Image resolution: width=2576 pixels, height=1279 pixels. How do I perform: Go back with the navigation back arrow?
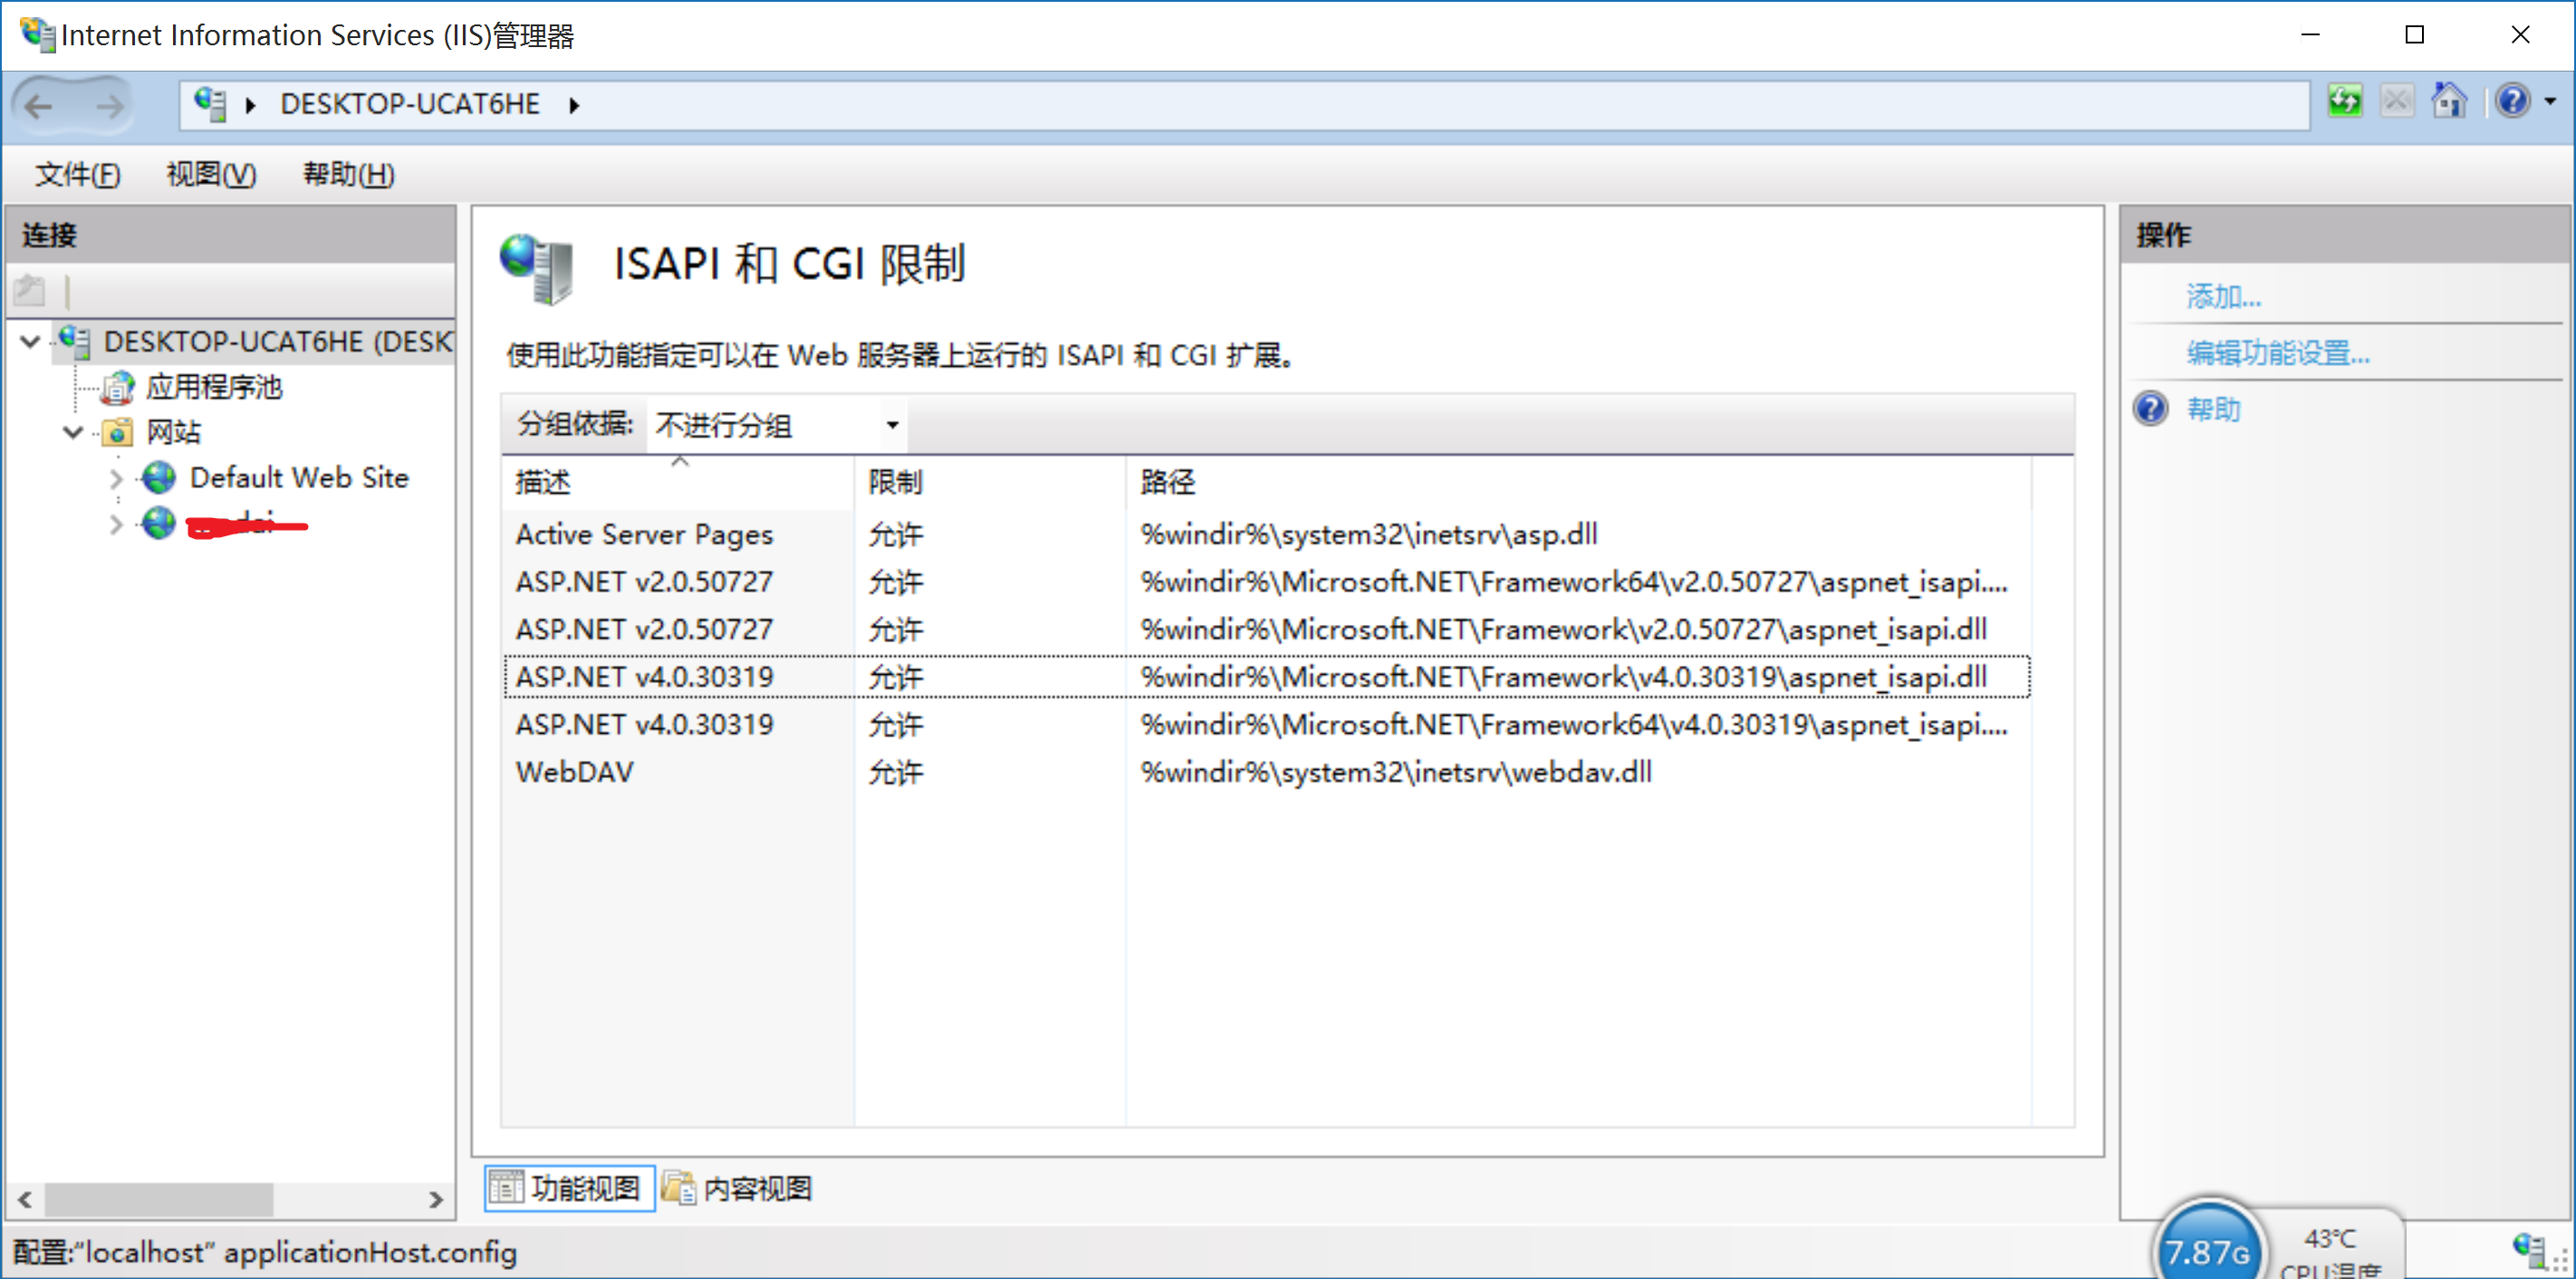click(39, 105)
